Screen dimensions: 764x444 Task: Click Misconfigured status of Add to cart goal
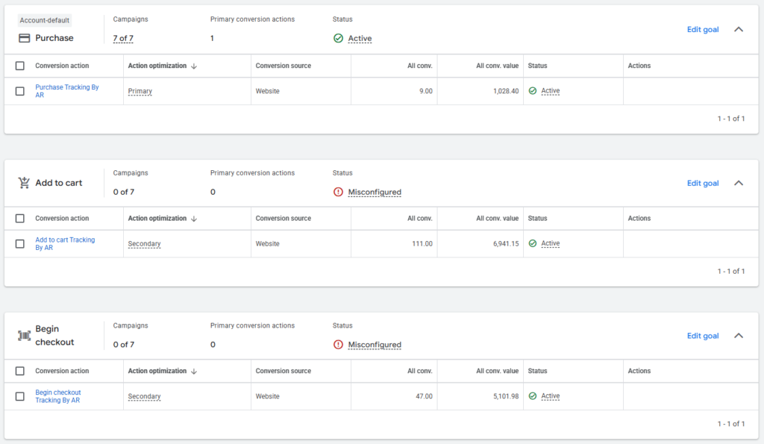pos(375,192)
